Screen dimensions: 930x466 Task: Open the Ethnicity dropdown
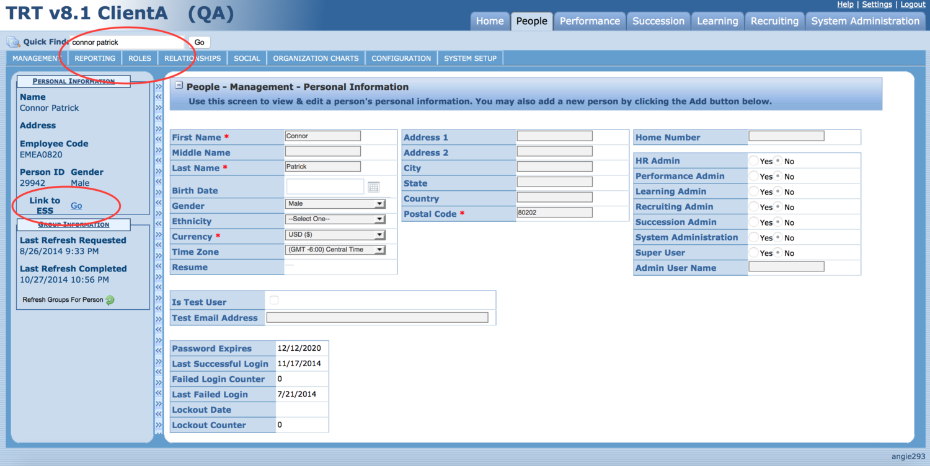[335, 219]
